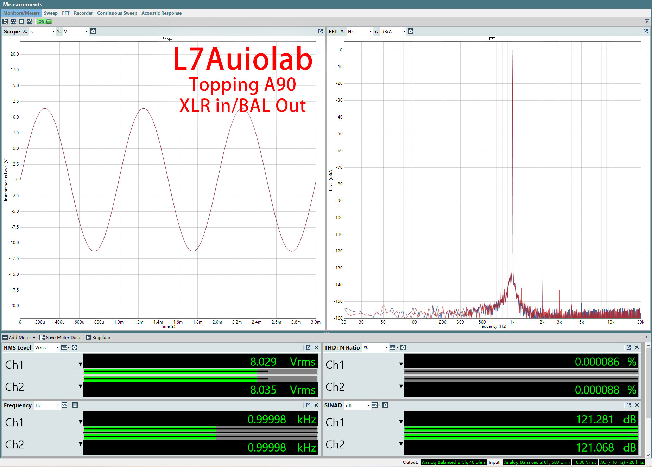Click the add-graph icon in the top toolbar
652x467 pixels.
[x=30, y=21]
